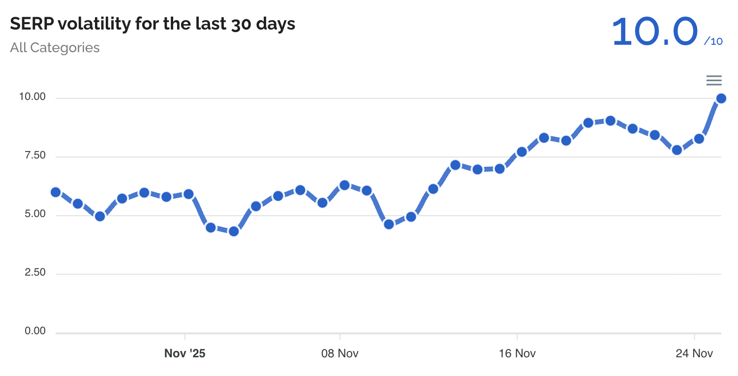Click the SERP volatility chart title

pyautogui.click(x=153, y=24)
